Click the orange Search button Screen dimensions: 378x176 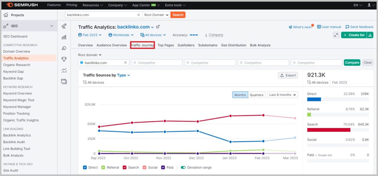tap(178, 15)
